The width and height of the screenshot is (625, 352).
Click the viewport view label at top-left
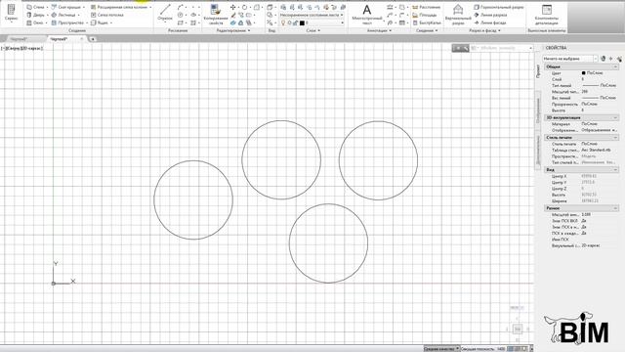tap(22, 48)
